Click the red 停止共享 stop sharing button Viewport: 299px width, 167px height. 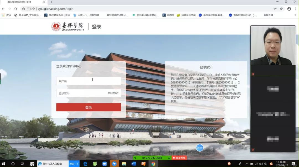(x=179, y=158)
